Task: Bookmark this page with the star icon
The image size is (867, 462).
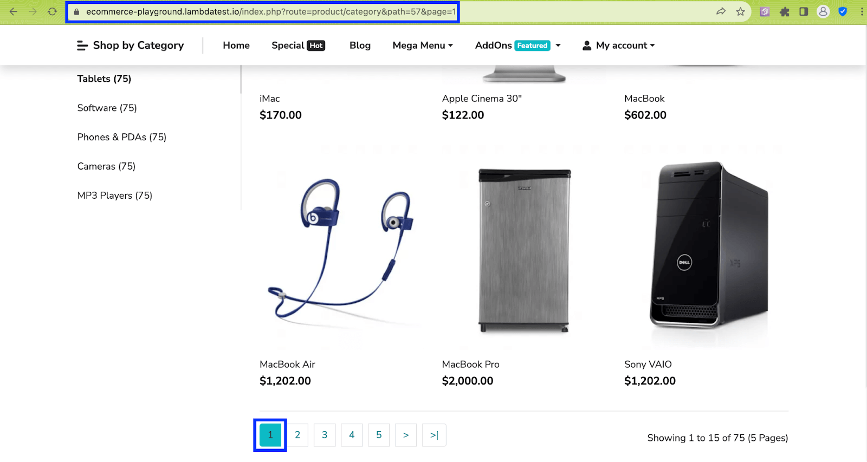Action: tap(740, 11)
